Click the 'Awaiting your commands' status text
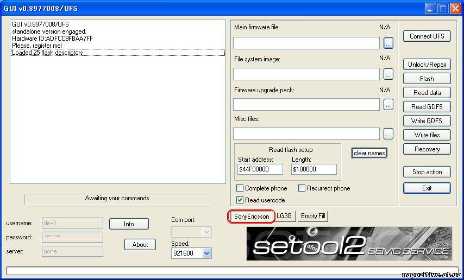The width and height of the screenshot is (464, 280). (117, 198)
